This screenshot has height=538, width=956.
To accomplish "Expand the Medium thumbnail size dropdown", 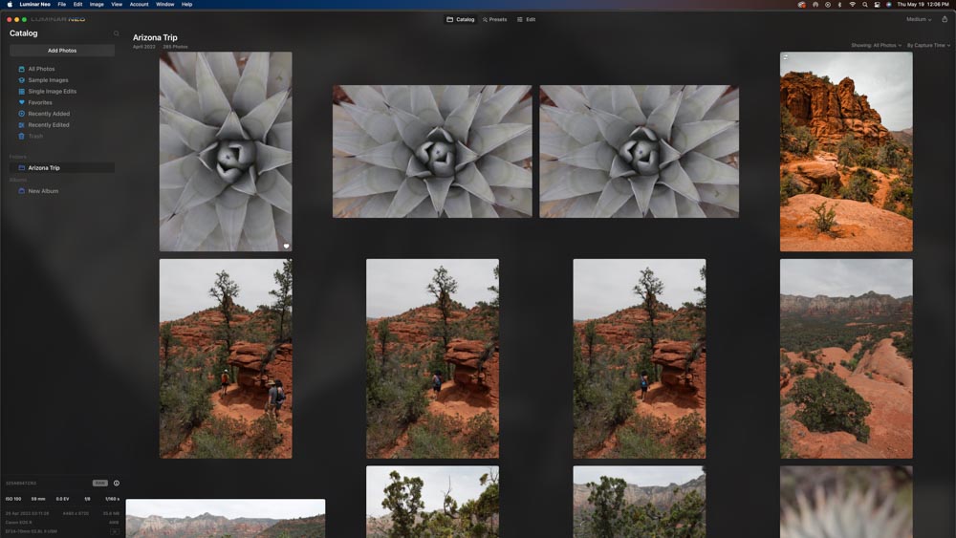I will tap(919, 19).
